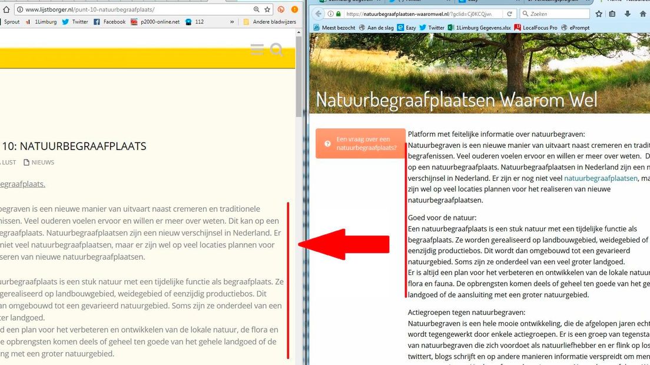Open the search magnifier on the lijstborger page

(277, 49)
